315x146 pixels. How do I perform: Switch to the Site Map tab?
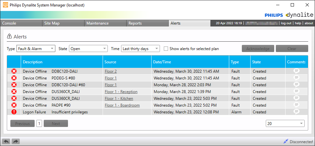(52, 23)
